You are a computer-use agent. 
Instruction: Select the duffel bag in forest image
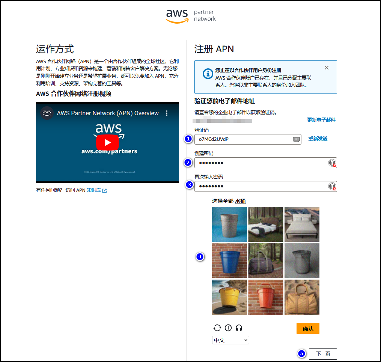pos(266,261)
